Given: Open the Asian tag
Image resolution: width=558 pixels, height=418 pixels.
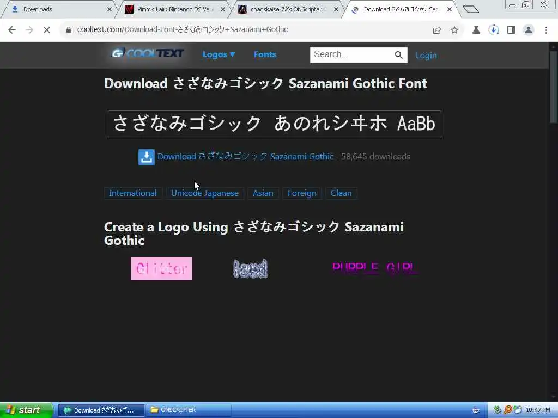Looking at the screenshot, I should coord(263,193).
